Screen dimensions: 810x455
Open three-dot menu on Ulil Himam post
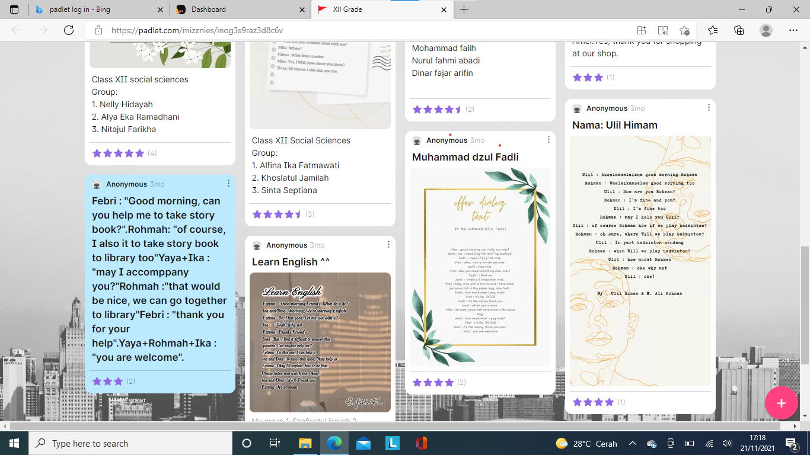[x=709, y=108]
